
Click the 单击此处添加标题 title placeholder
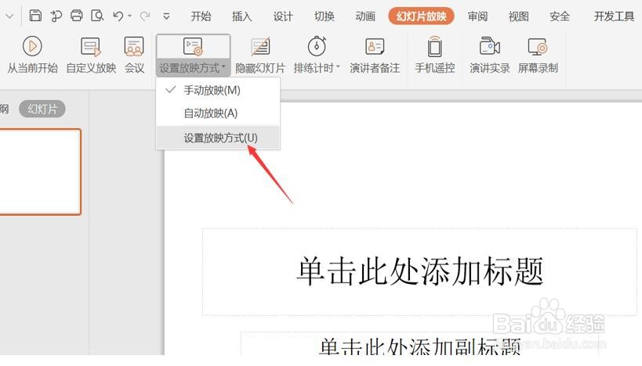[419, 271]
